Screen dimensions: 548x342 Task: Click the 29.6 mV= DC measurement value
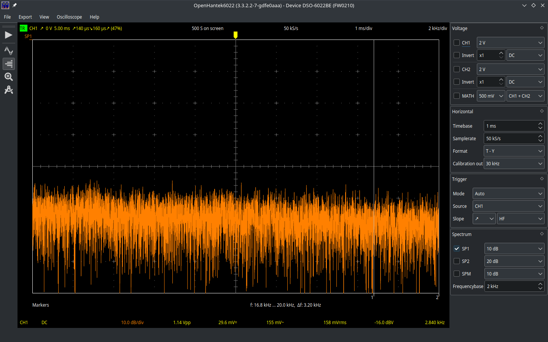(x=228, y=322)
